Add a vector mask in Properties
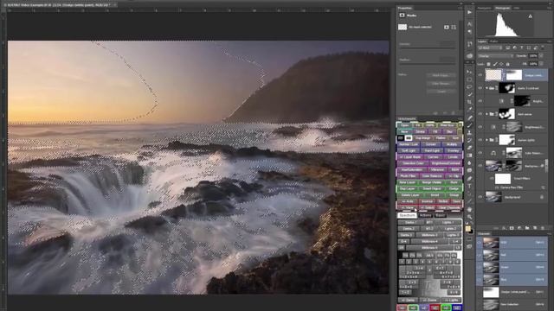 point(454,27)
